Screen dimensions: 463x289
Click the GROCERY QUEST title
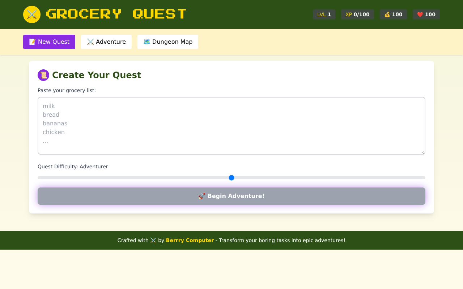[x=116, y=14]
